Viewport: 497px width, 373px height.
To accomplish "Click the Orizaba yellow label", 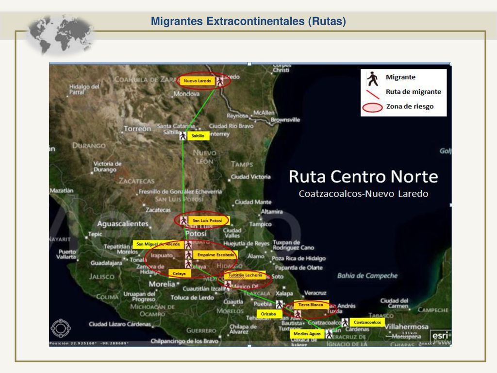I will point(269,314).
